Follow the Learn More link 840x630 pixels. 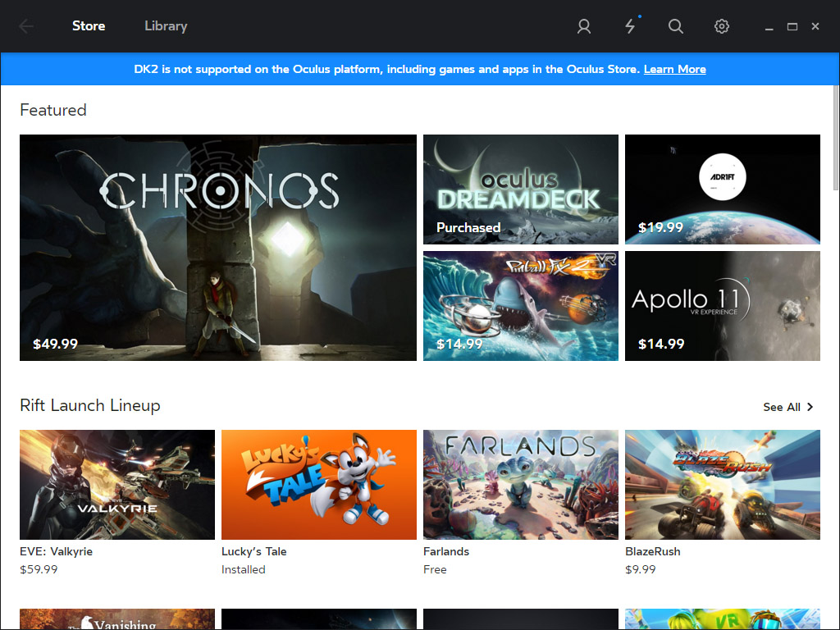(x=674, y=70)
